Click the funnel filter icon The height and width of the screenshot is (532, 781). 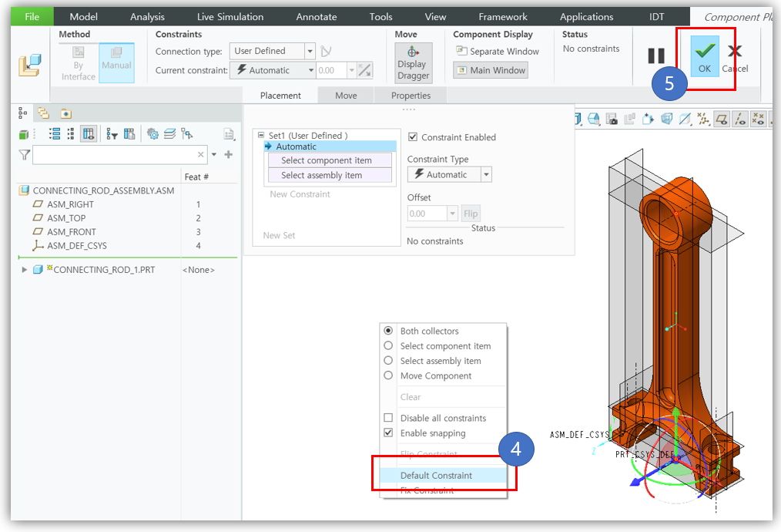(x=24, y=155)
